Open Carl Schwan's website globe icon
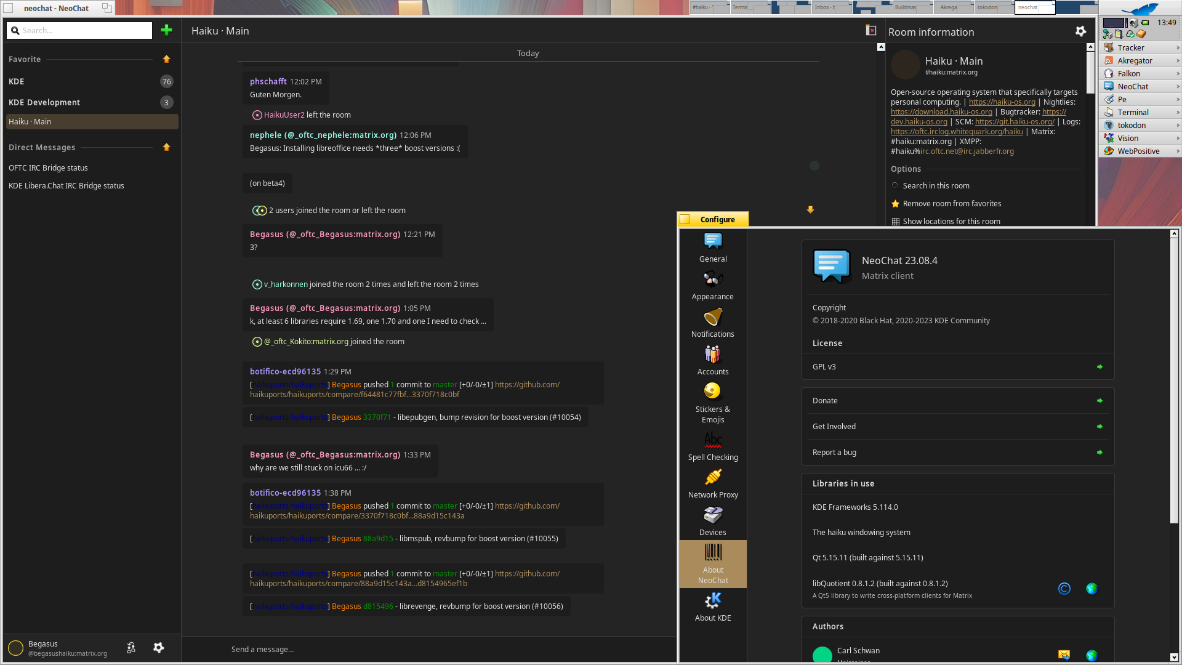1182x665 pixels. click(x=1092, y=655)
